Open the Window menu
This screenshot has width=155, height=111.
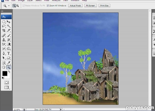point(75,1)
